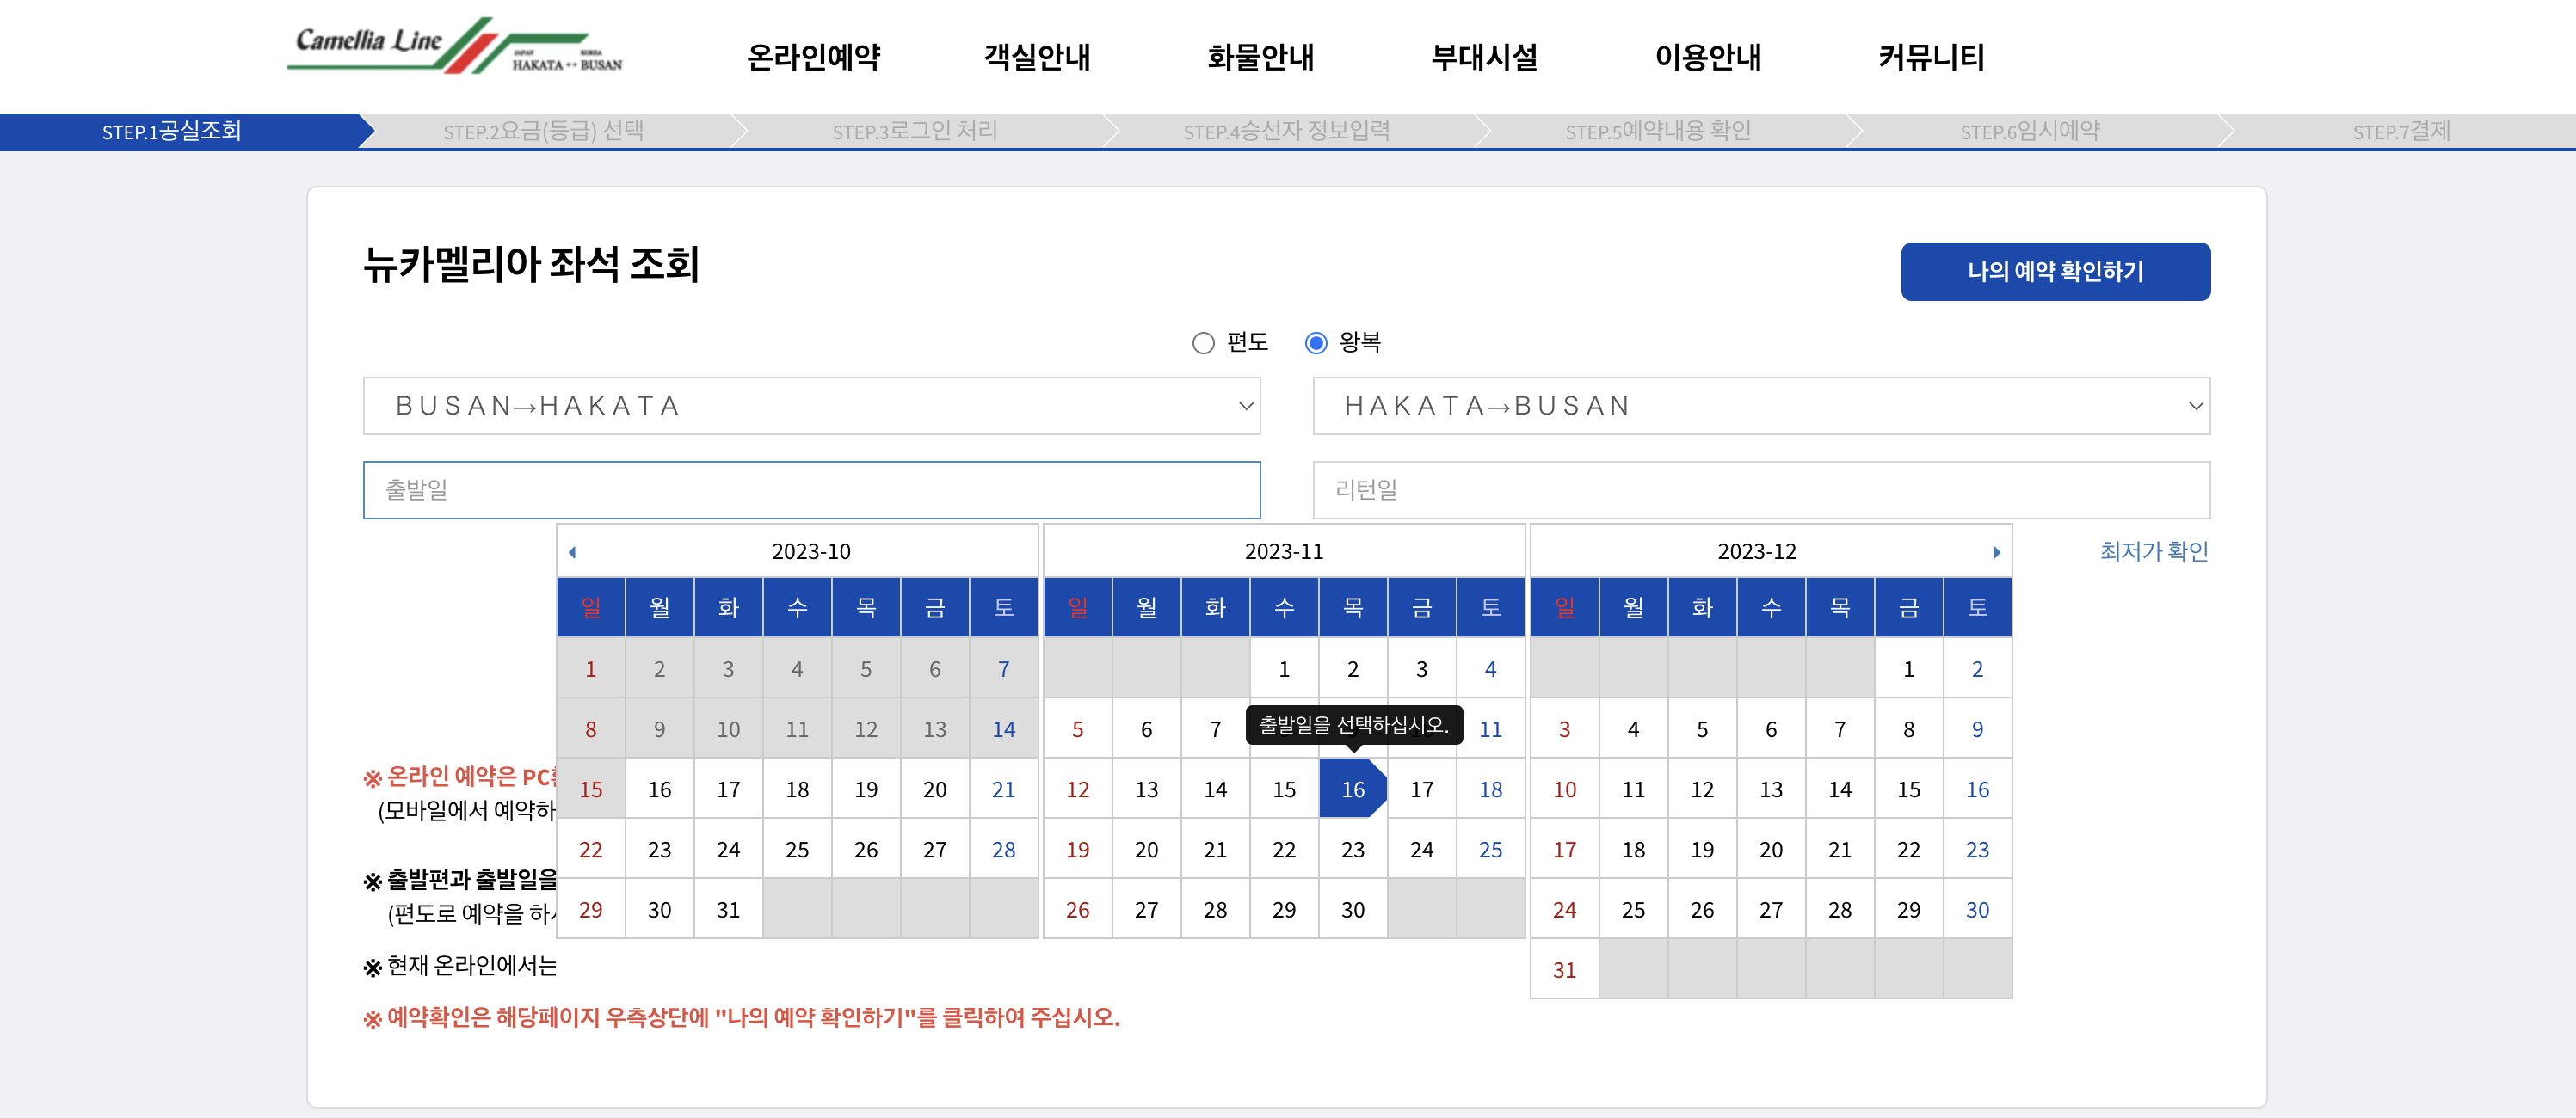Screen dimensions: 2576x1118
Task: Select October 21 Saturday date
Action: (1003, 789)
